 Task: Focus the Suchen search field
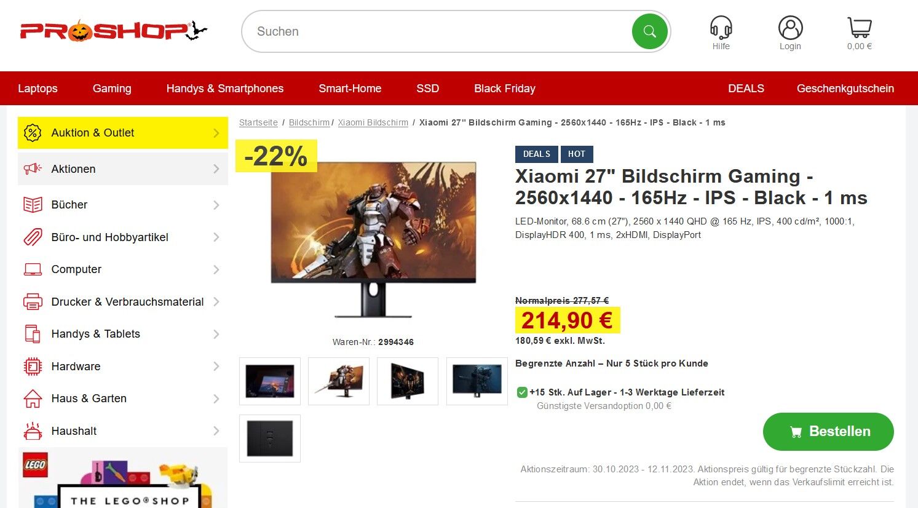(437, 31)
